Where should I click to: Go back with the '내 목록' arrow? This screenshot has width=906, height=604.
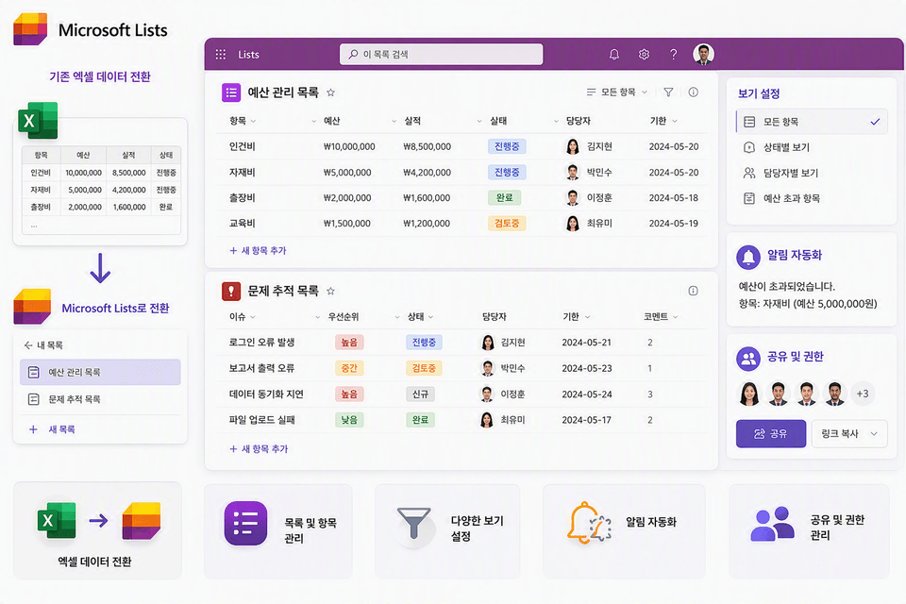(27, 345)
